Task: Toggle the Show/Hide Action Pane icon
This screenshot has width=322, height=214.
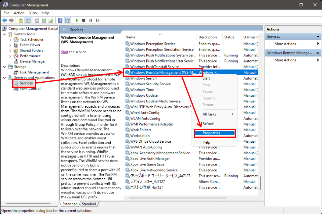Action: (x=67, y=20)
